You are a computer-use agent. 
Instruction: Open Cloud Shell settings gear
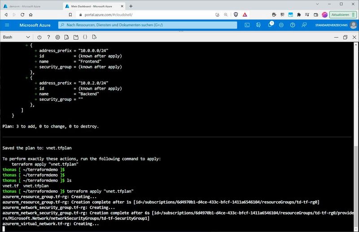click(x=58, y=37)
